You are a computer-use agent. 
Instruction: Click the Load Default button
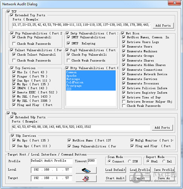coord(115,170)
